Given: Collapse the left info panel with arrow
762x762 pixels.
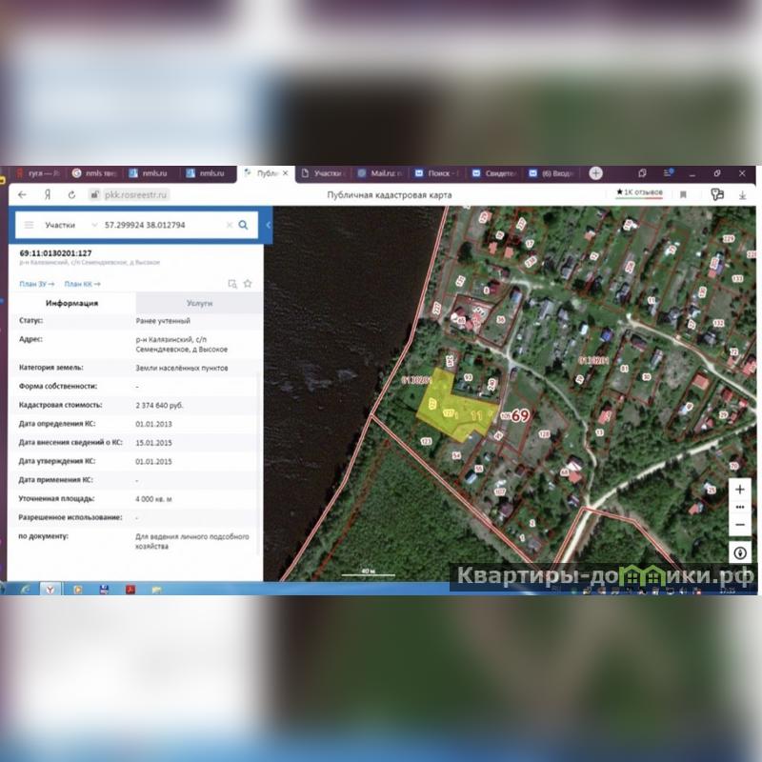Looking at the screenshot, I should pos(269,225).
